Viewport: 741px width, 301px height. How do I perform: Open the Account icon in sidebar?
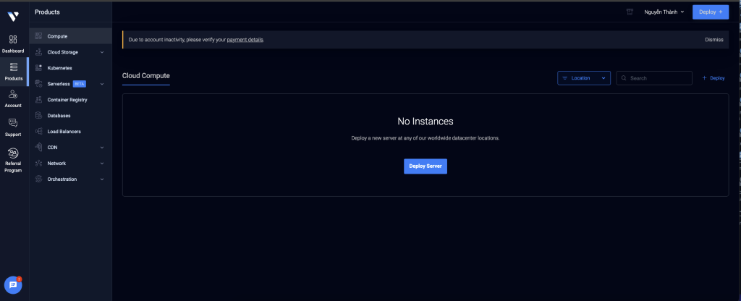coord(13,95)
